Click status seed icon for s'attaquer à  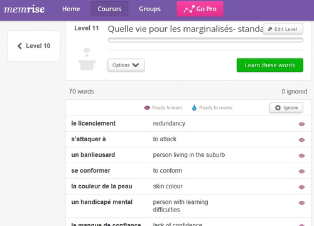tap(301, 140)
